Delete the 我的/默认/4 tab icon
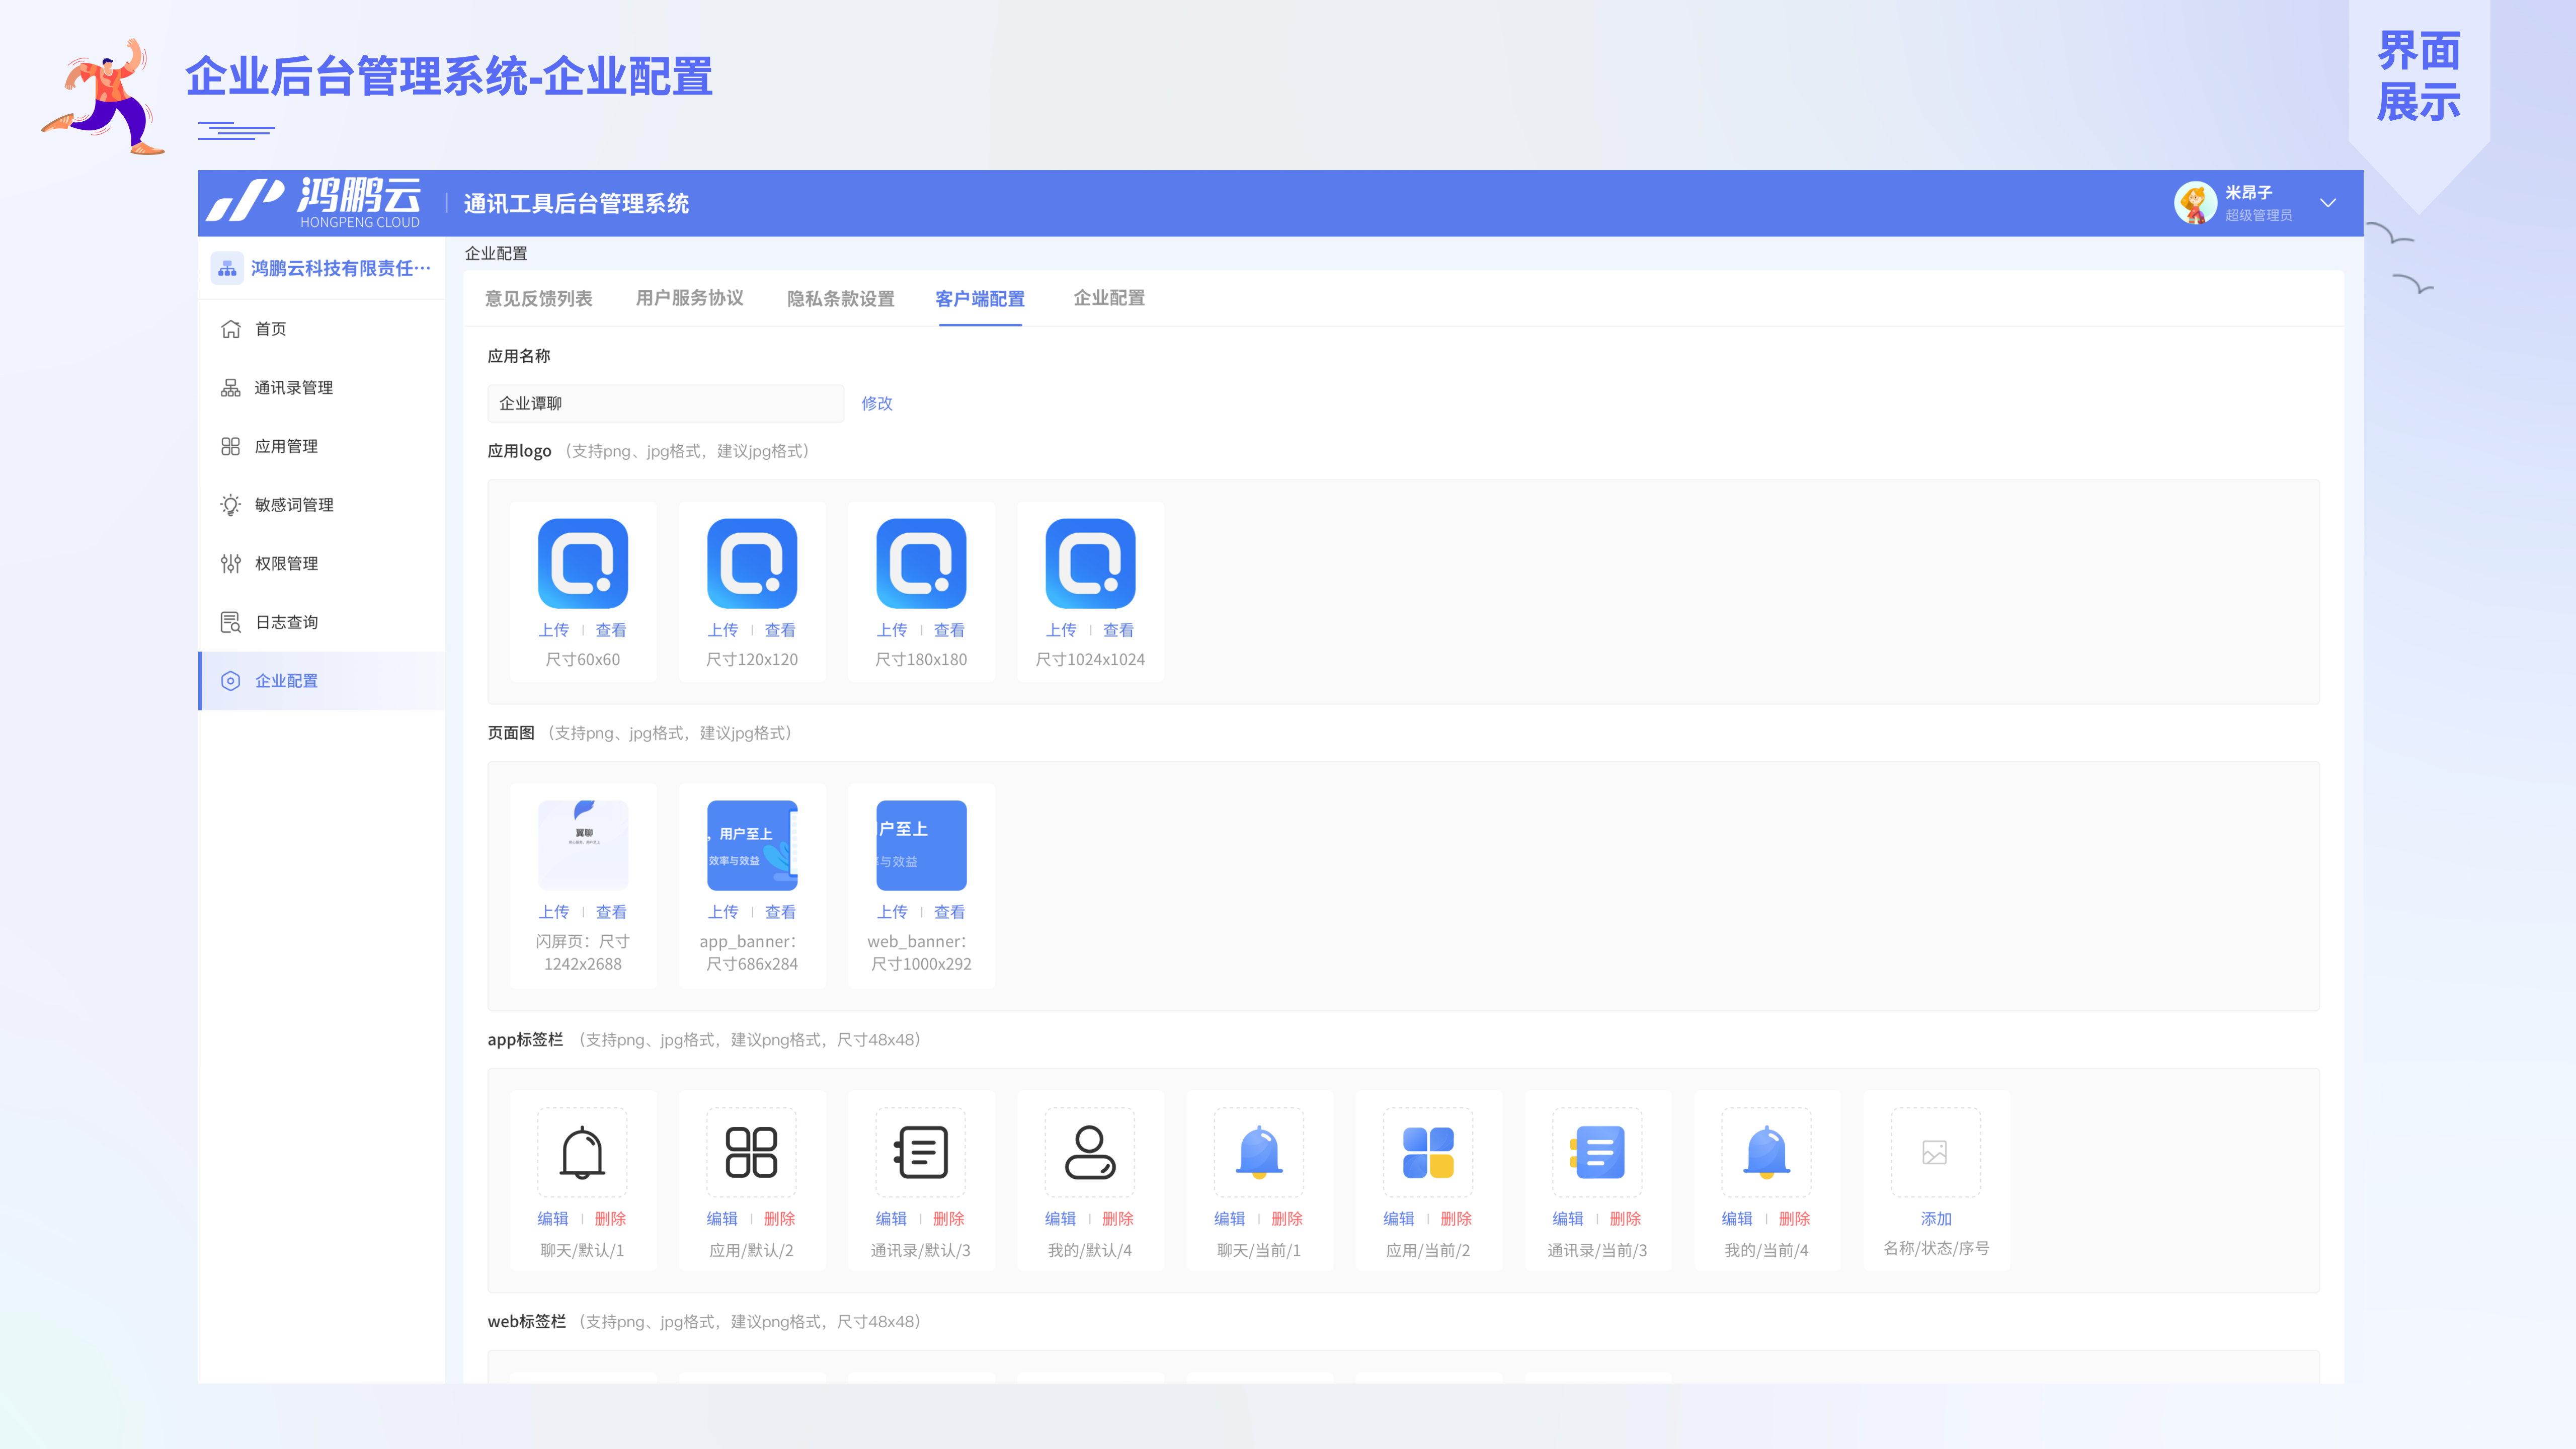Screen dimensions: 2576x1449 (1118, 1219)
